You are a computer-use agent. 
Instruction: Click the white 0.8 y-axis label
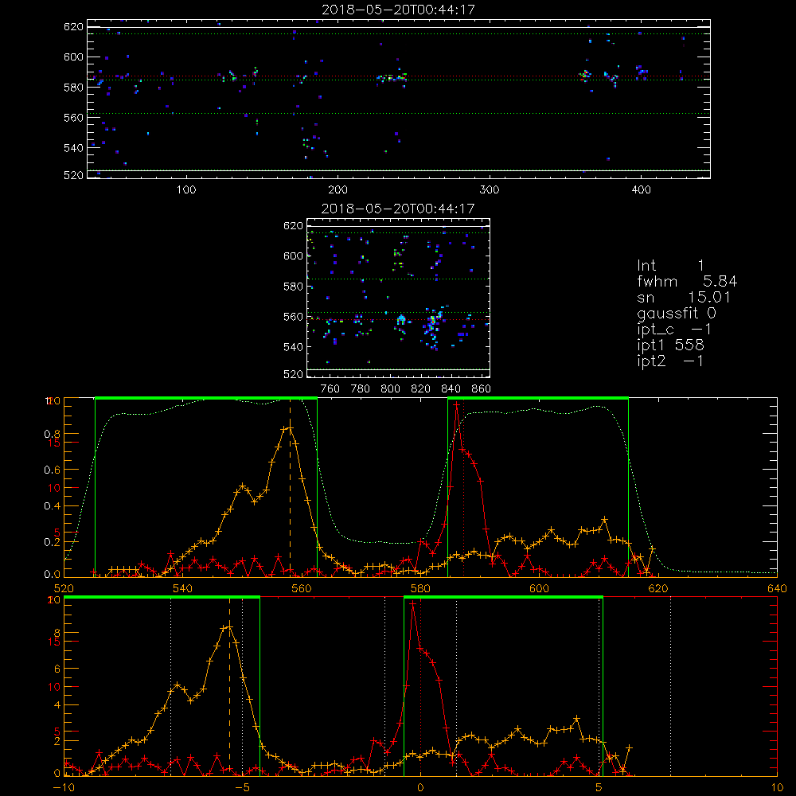pyautogui.click(x=53, y=434)
